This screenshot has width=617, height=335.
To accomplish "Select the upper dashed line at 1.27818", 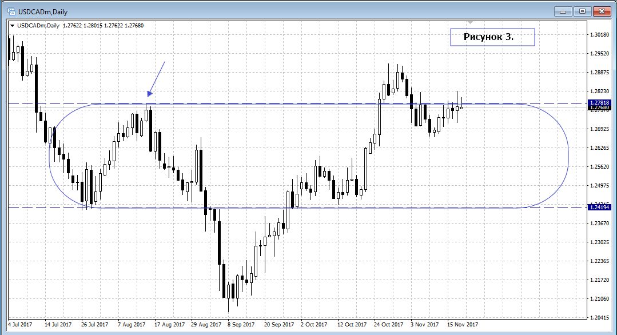I will [x=286, y=103].
